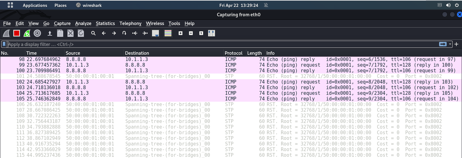
Task: Toggle packet colorization rules
Action: (x=168, y=33)
